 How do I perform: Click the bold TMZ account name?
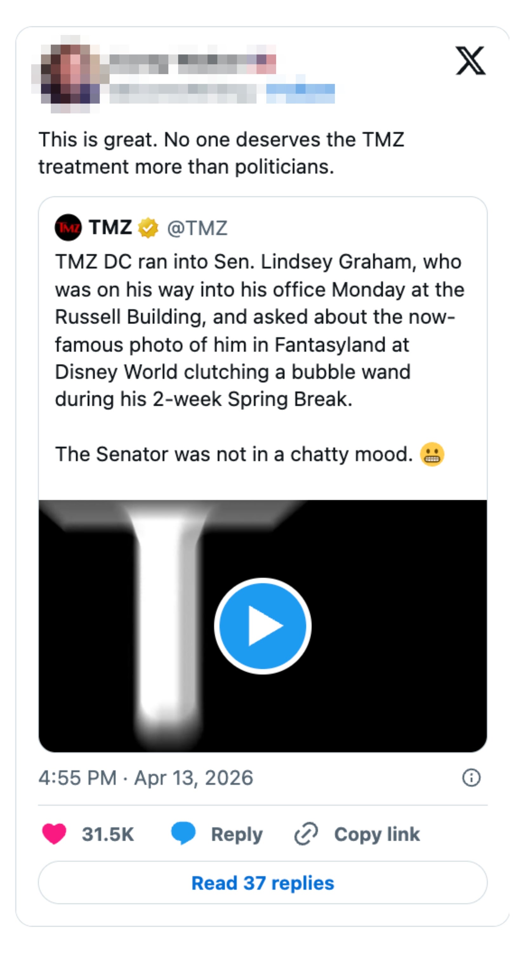[x=110, y=227]
